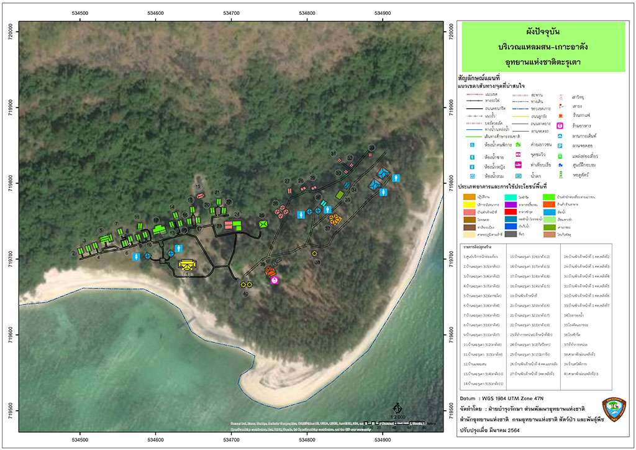
Task: Click the wildlife watchtower icon for หอดูสัตว์
Action: 561,175
